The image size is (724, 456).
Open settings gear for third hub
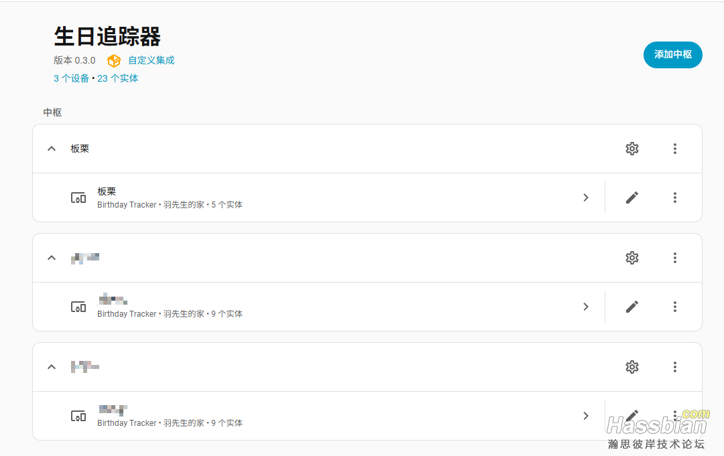631,367
